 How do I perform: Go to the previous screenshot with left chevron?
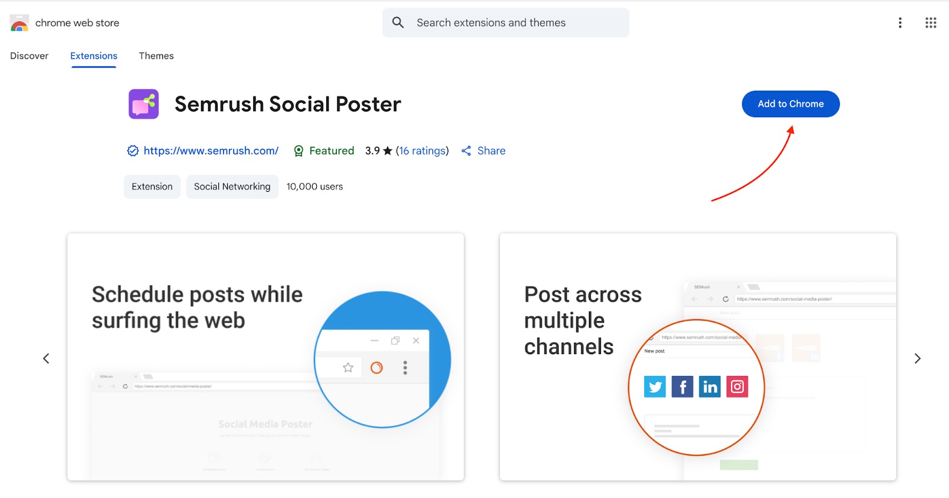coord(46,358)
